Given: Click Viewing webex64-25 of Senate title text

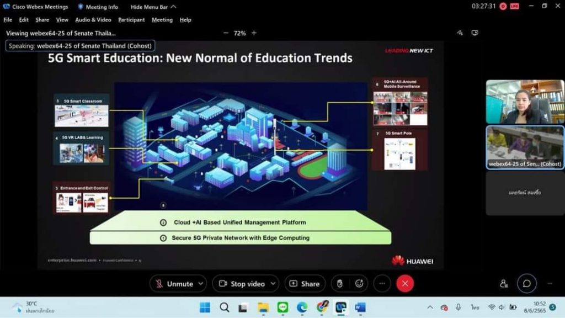Looking at the screenshot, I should click(x=61, y=33).
